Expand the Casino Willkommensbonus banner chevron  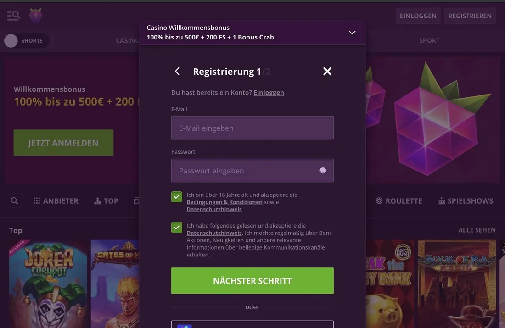352,33
